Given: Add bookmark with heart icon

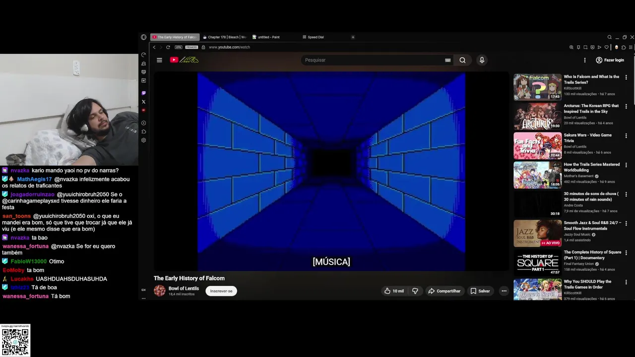Looking at the screenshot, I should (x=606, y=47).
